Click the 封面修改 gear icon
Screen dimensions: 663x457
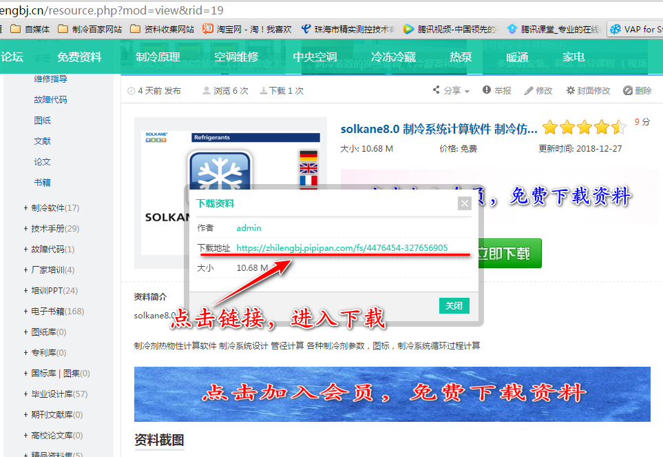[x=571, y=90]
